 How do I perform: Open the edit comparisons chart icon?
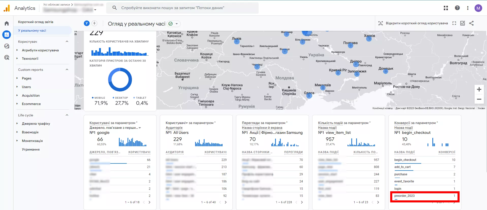click(x=463, y=23)
